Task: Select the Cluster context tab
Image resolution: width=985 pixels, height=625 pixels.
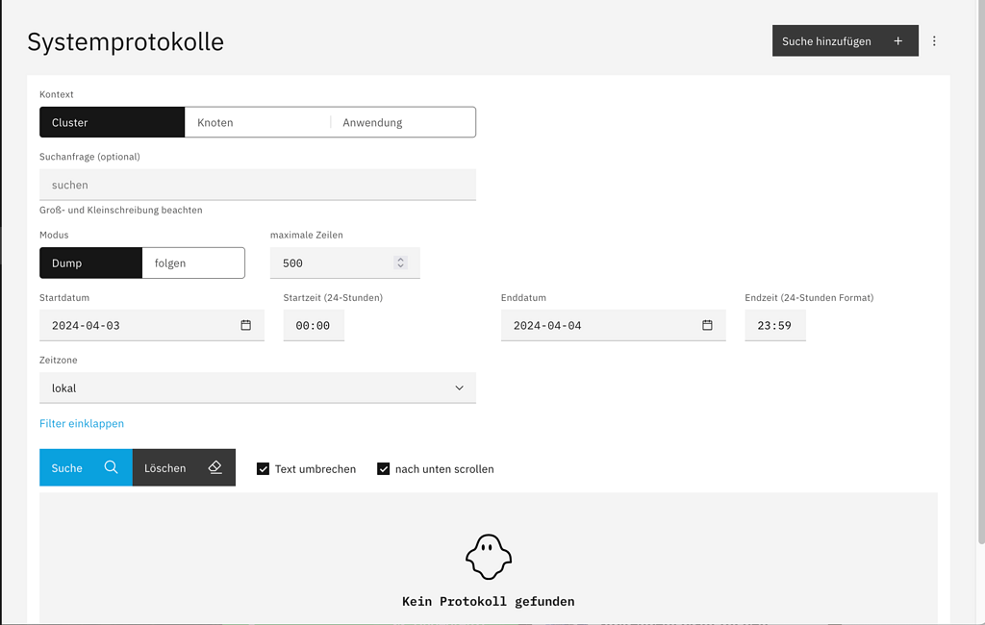Action: 112,123
